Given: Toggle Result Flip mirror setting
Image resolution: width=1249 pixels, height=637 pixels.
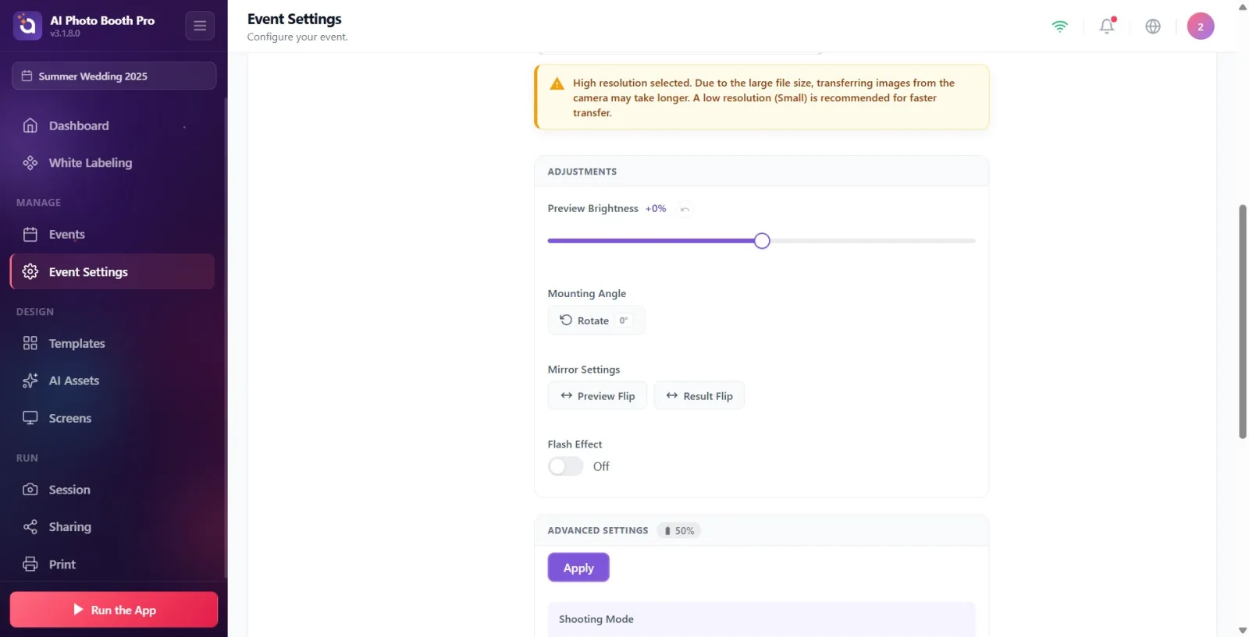Looking at the screenshot, I should 699,396.
